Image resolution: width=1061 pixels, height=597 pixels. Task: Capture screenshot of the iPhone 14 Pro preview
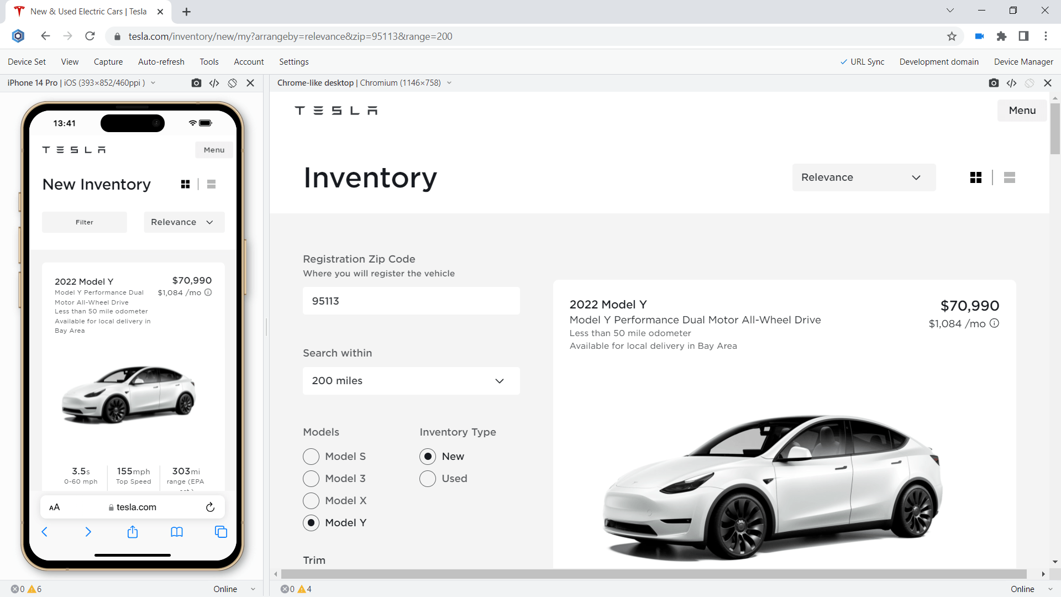point(196,83)
